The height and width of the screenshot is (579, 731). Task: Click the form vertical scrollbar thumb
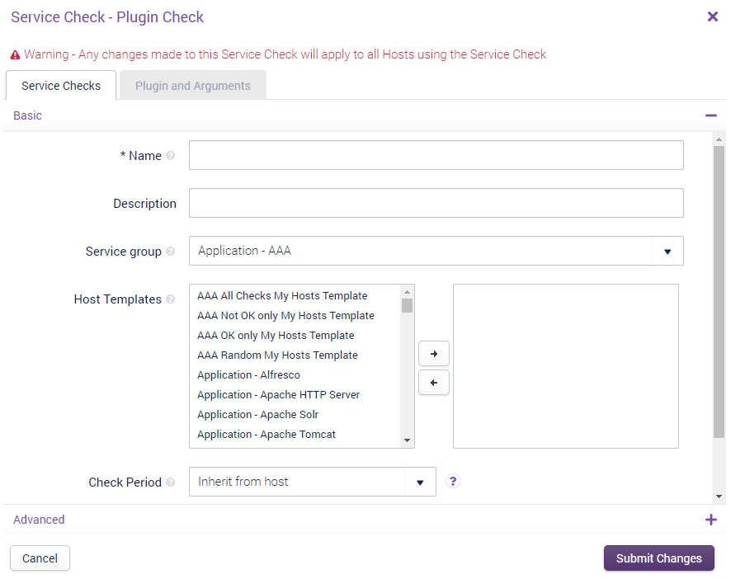[x=719, y=292]
